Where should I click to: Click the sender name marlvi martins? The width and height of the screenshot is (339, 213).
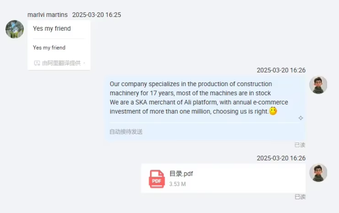click(x=47, y=15)
